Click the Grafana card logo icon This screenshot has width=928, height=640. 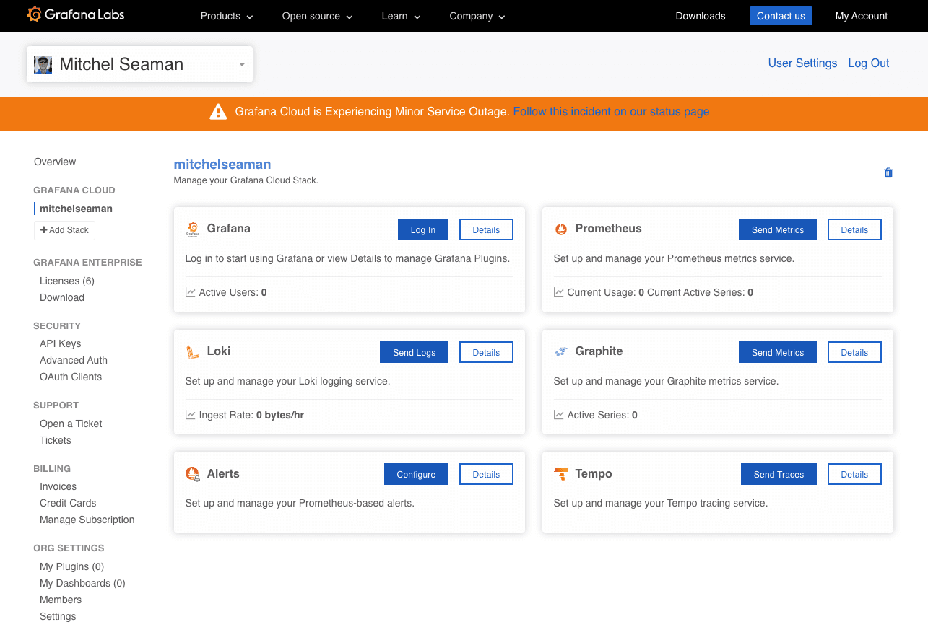click(193, 229)
